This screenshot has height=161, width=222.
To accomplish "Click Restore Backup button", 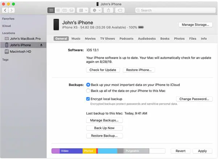I will [x=104, y=136].
